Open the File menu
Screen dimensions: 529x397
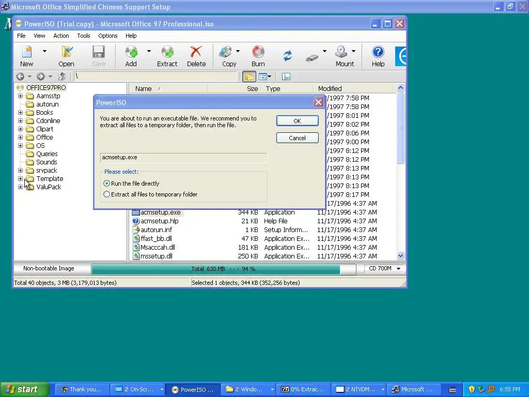click(21, 36)
